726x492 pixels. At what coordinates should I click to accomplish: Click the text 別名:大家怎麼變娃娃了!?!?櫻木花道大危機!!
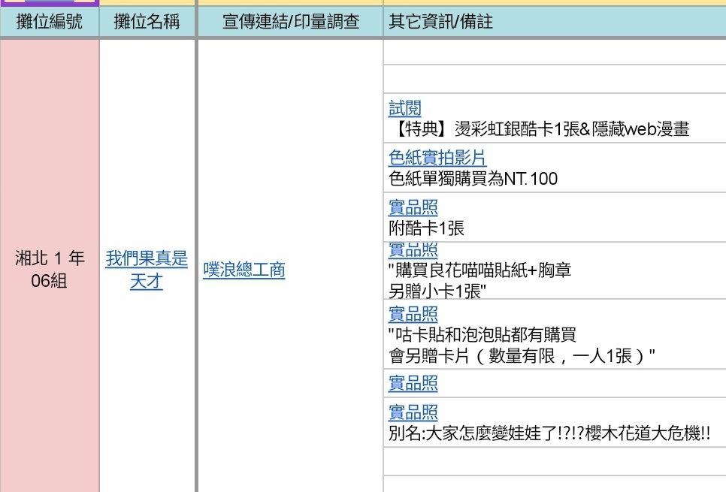(x=549, y=433)
